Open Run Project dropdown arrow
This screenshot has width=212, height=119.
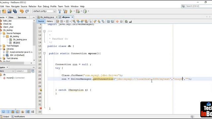click(74, 11)
